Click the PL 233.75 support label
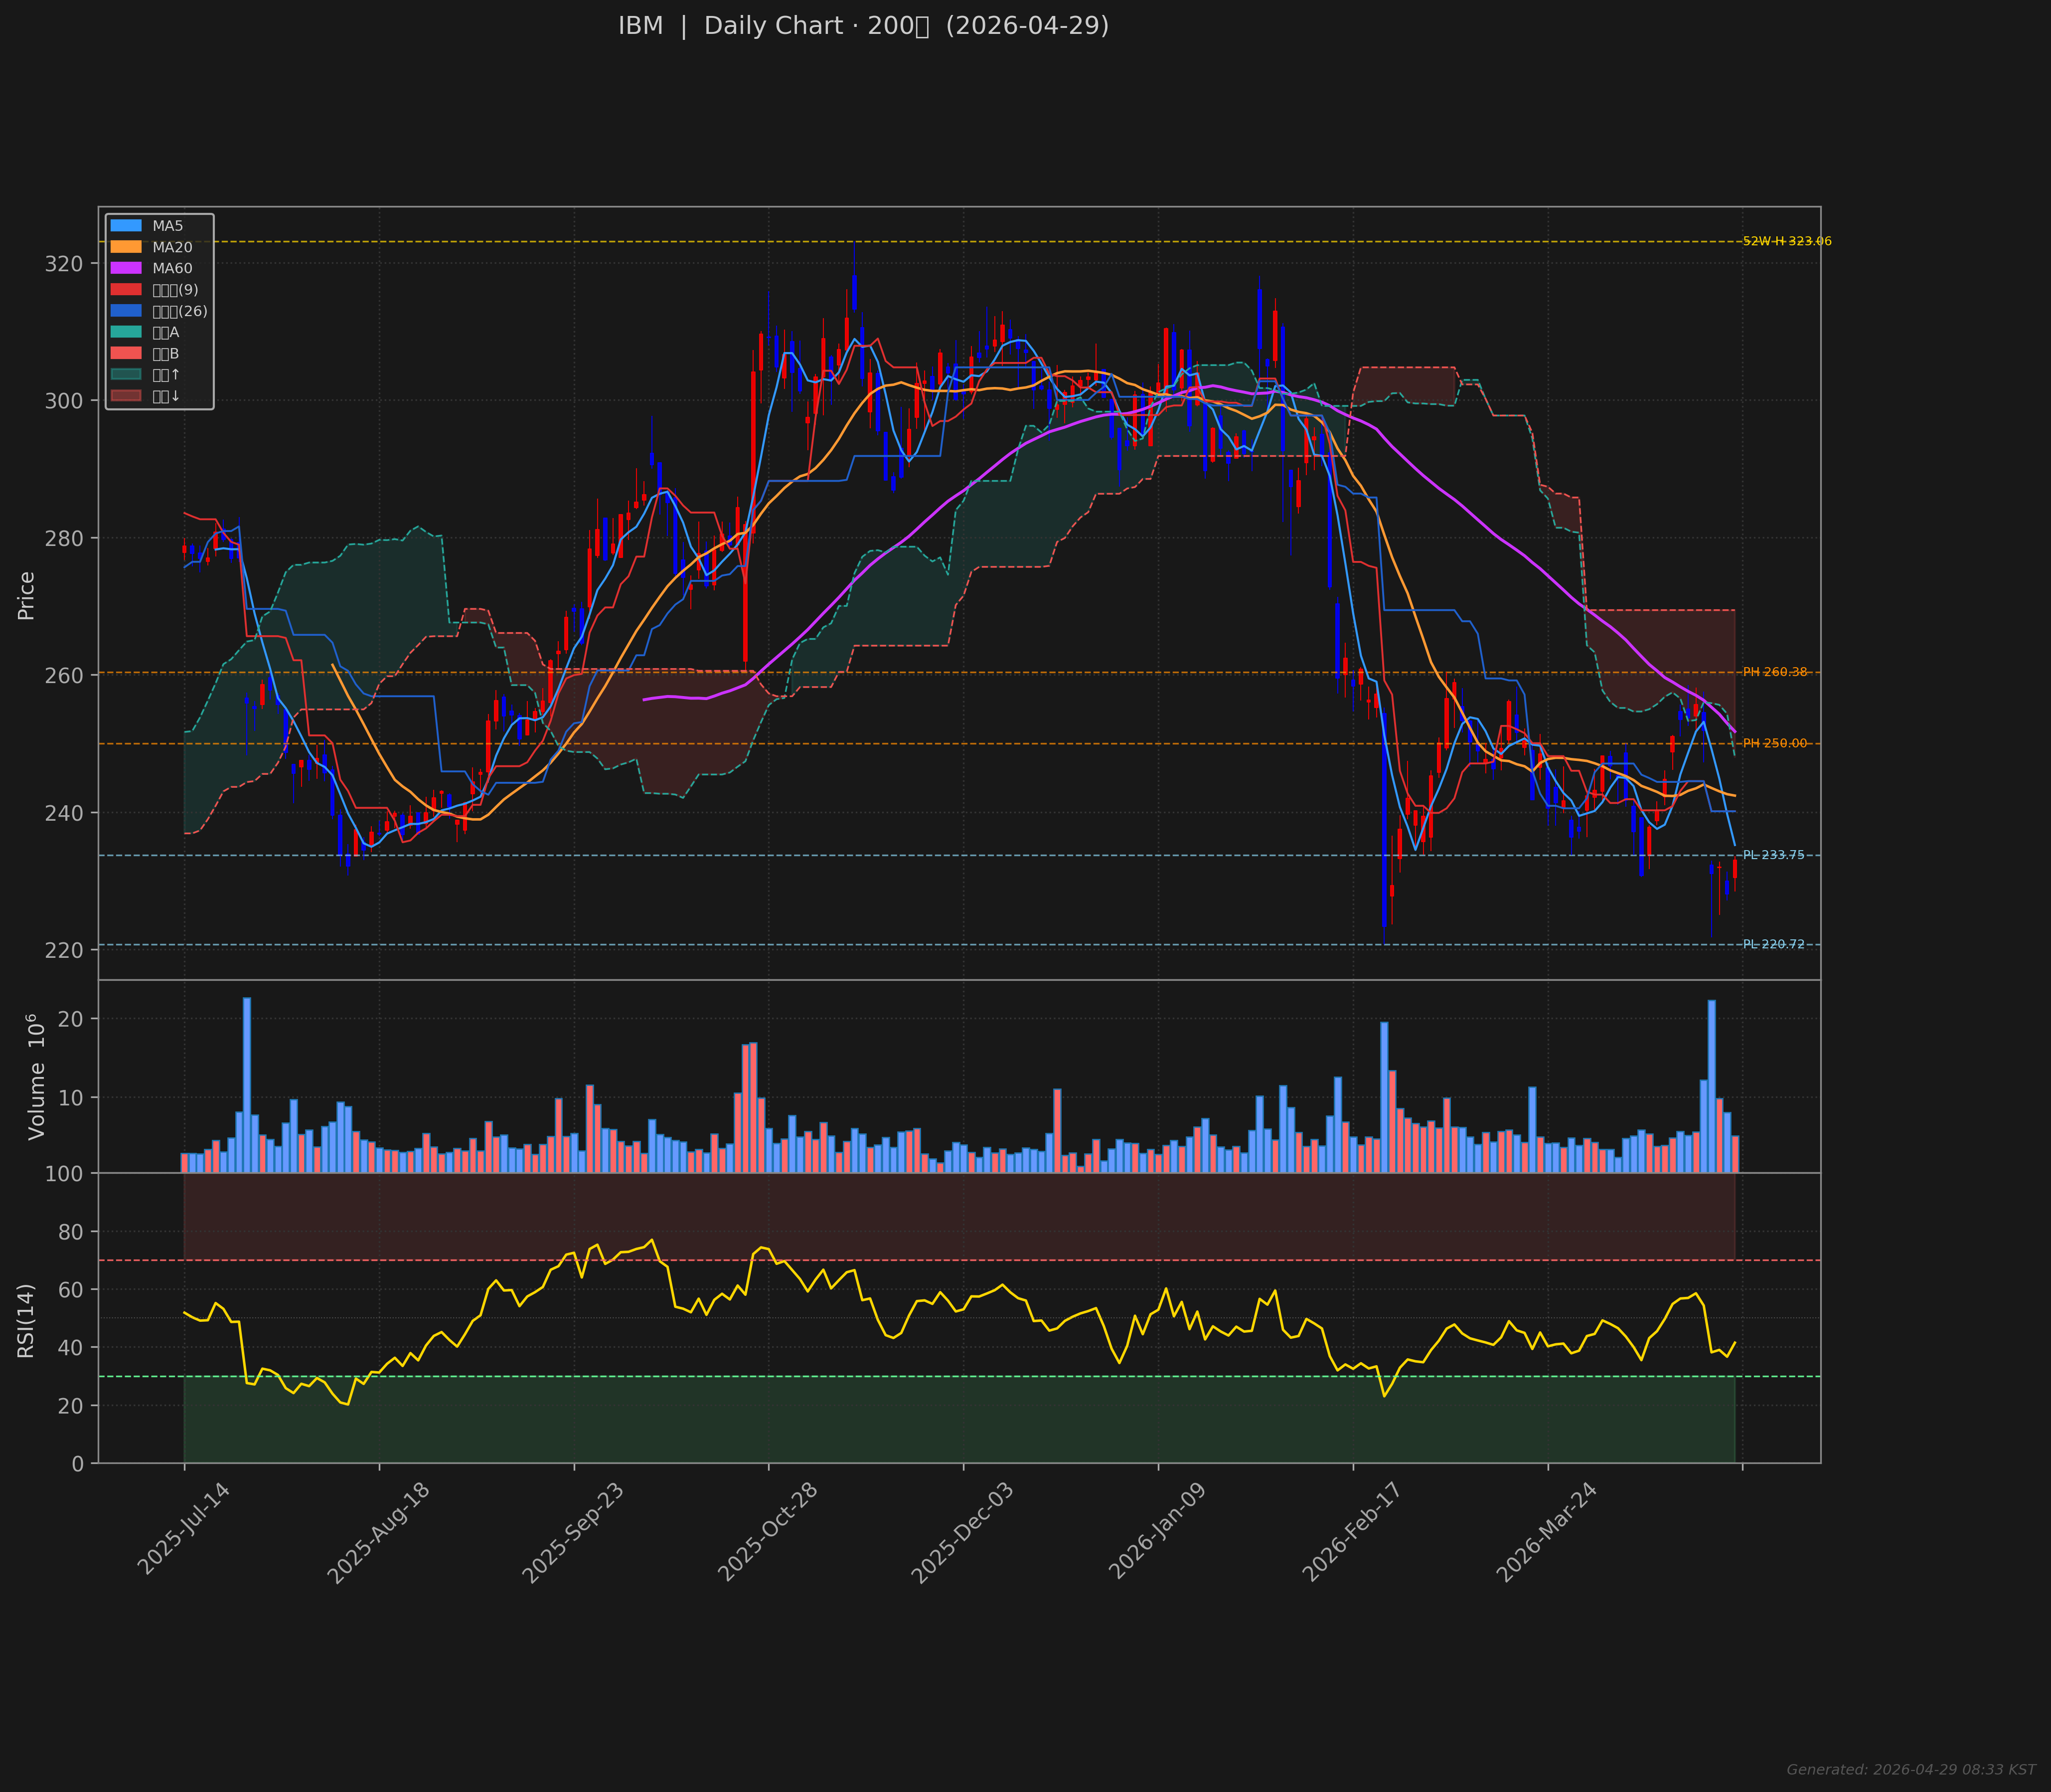Image resolution: width=2051 pixels, height=1792 pixels. (x=1773, y=855)
